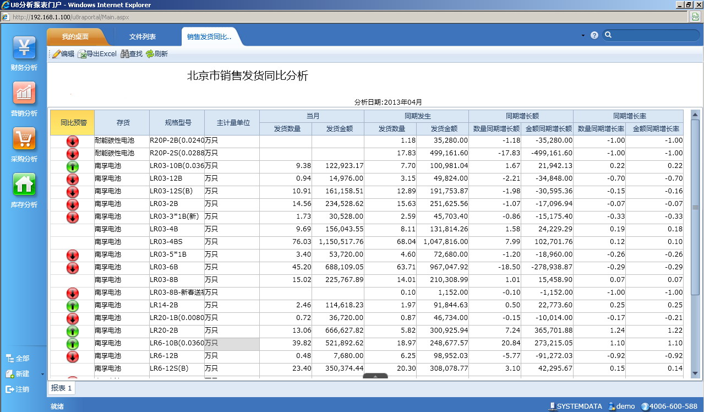Click 注销 logout link

pyautogui.click(x=18, y=389)
